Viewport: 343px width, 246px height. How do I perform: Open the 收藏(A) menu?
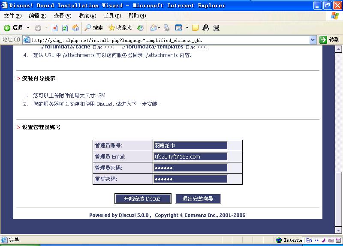click(87, 16)
